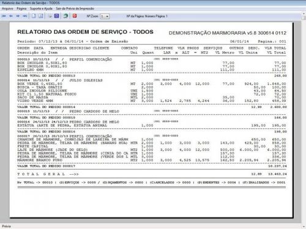Open the Arquivo menu
This screenshot has width=306, height=229.
[7, 9]
